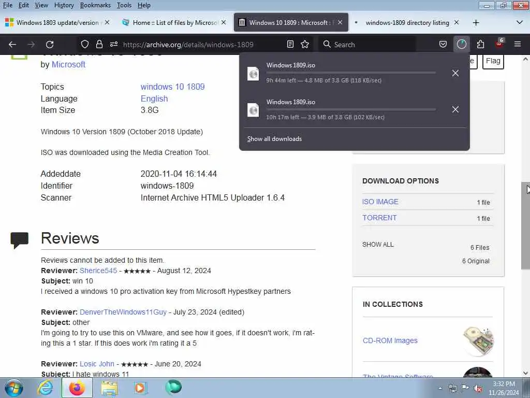Open the Tools menu
The width and height of the screenshot is (530, 398).
point(124,5)
